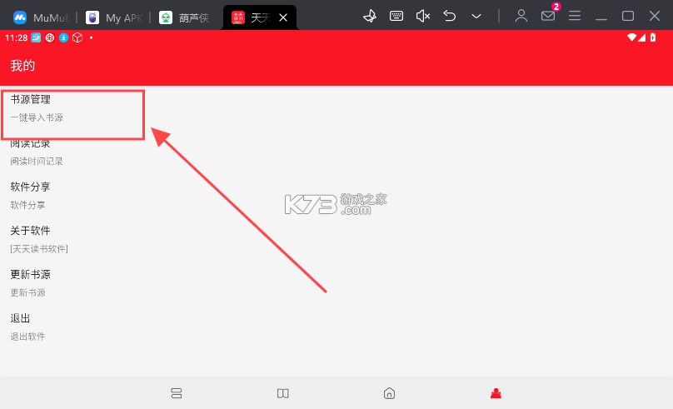Toggle the mute speaker icon
Image resolution: width=673 pixels, height=409 pixels.
423,17
